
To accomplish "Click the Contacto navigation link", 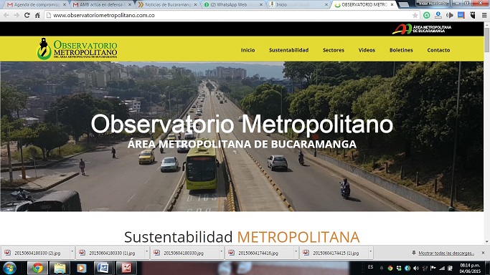I will 438,50.
